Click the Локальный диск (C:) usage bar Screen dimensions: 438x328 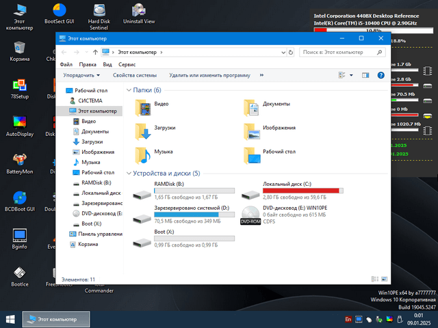[x=302, y=191]
